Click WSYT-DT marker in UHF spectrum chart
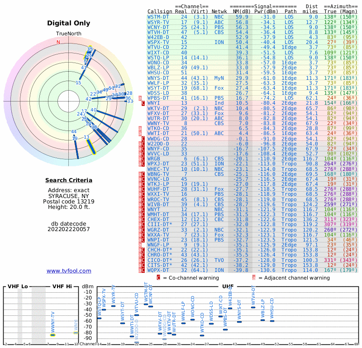 [123, 323]
